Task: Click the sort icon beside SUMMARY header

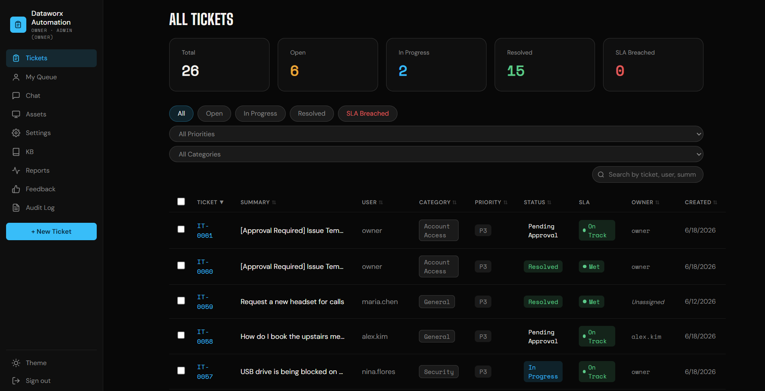Action: point(274,203)
